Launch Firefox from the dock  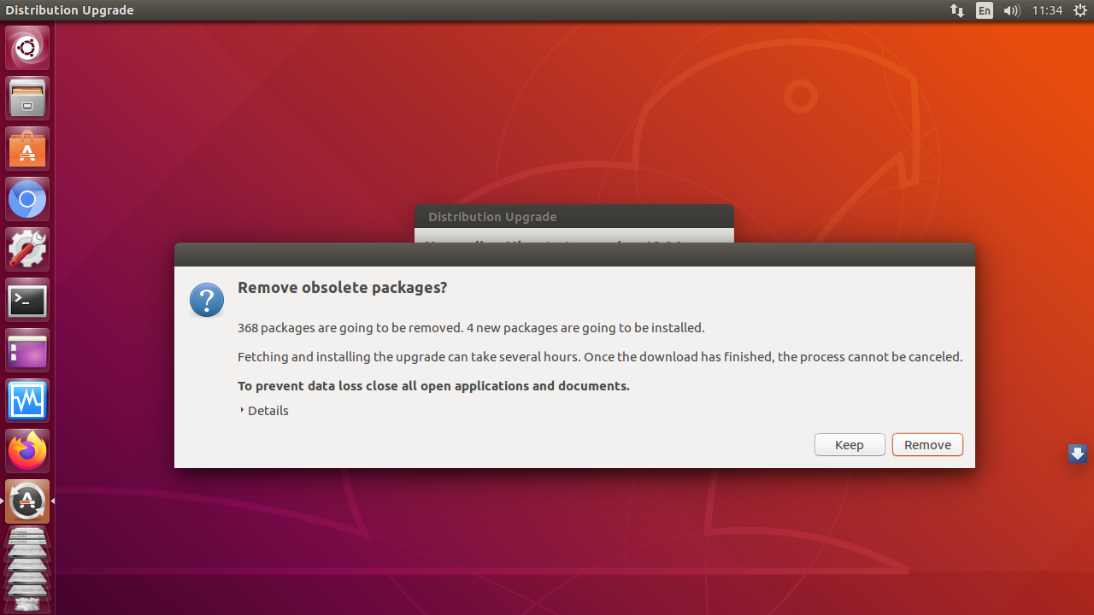click(x=27, y=451)
